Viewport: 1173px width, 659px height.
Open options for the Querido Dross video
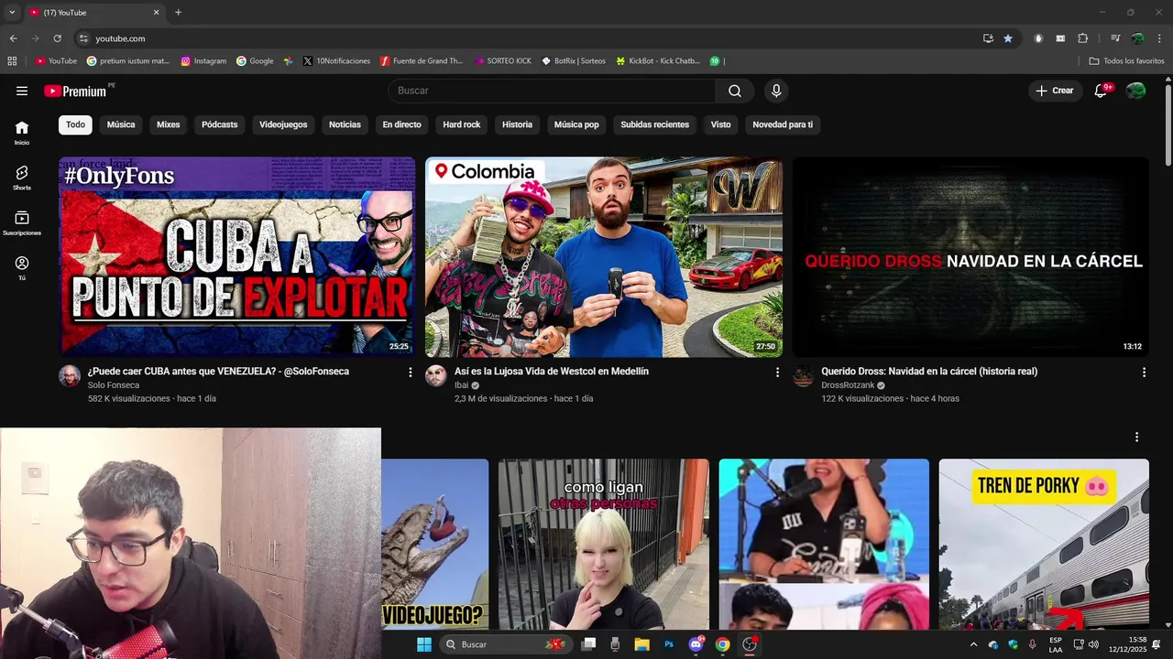point(1144,373)
